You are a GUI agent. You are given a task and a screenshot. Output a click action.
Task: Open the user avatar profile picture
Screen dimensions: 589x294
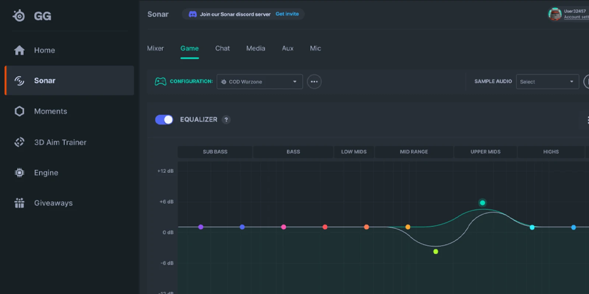[555, 14]
